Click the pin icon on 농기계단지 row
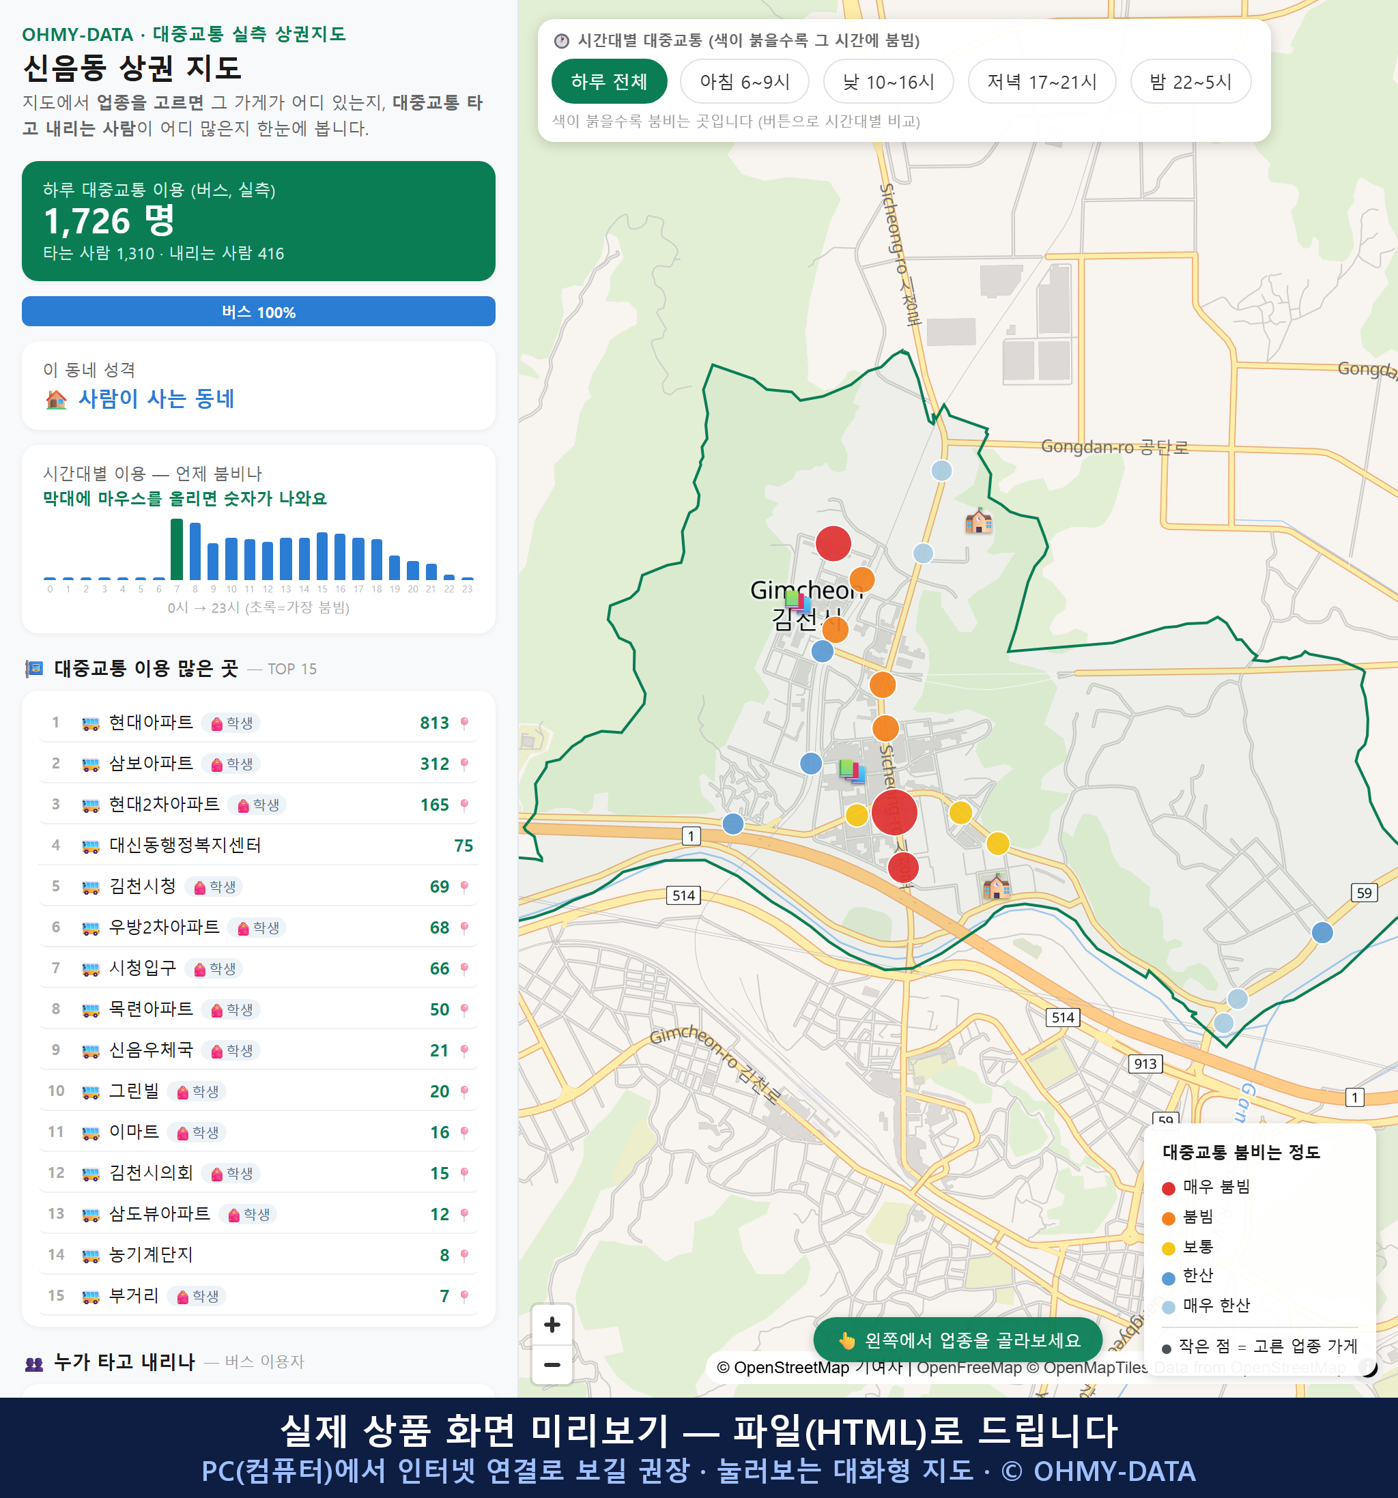1398x1498 pixels. click(x=464, y=1255)
